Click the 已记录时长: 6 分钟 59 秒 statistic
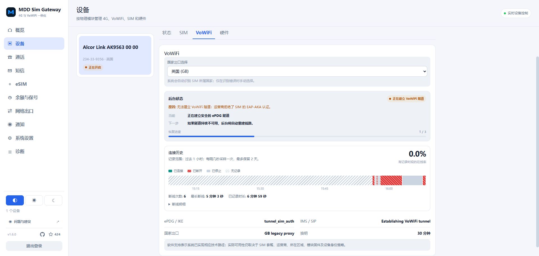Viewport: 539px width, 256px height. tap(248, 196)
